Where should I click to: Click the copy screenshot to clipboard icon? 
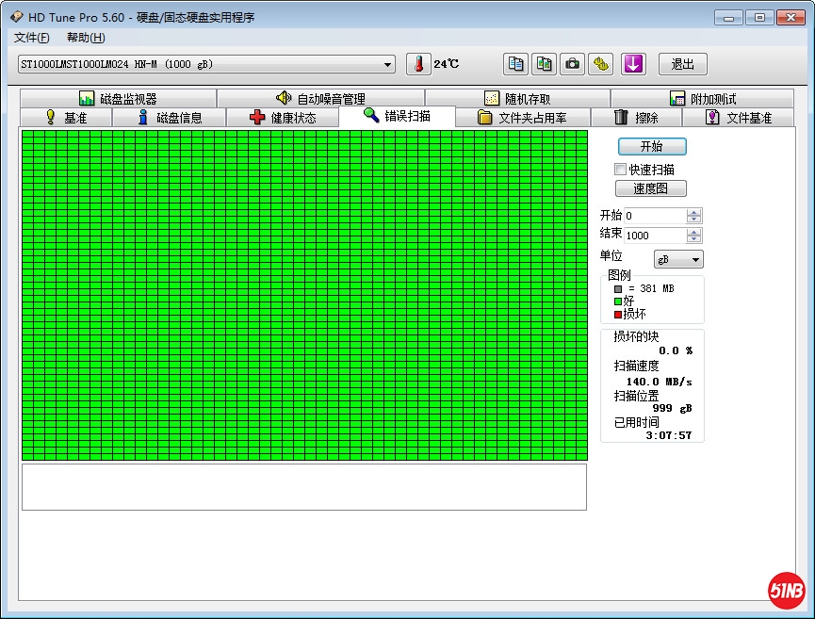click(544, 64)
